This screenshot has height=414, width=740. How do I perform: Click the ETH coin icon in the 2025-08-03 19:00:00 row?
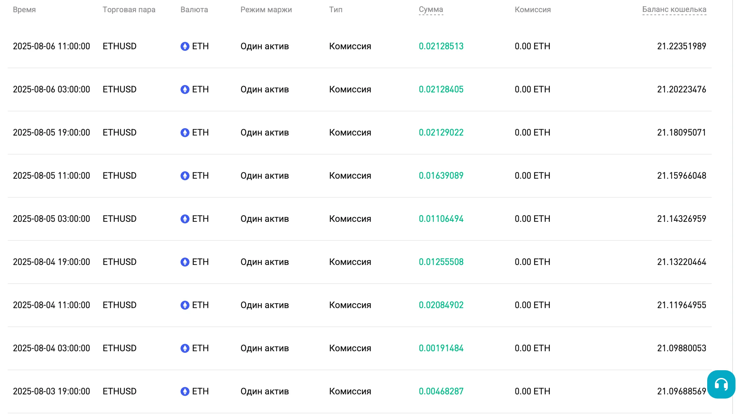185,391
